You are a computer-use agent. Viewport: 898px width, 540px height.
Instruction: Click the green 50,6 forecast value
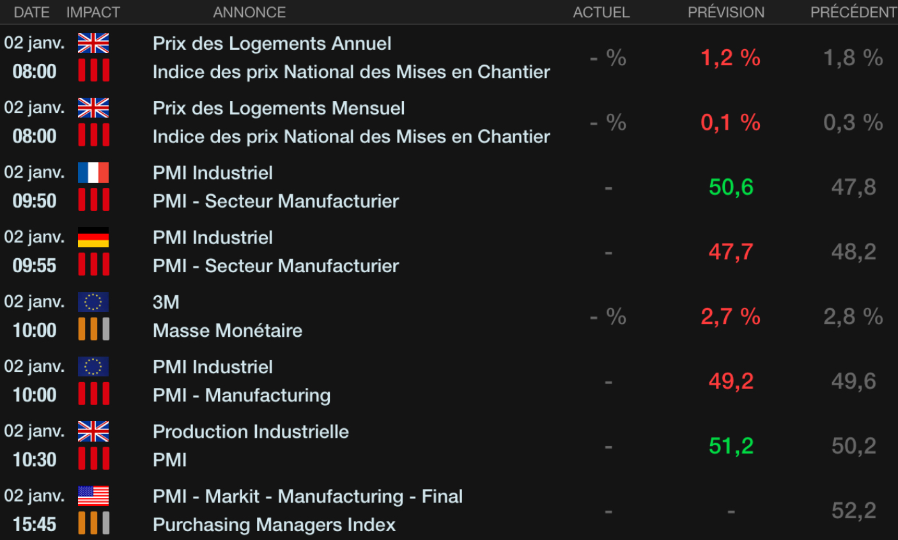[x=731, y=187]
